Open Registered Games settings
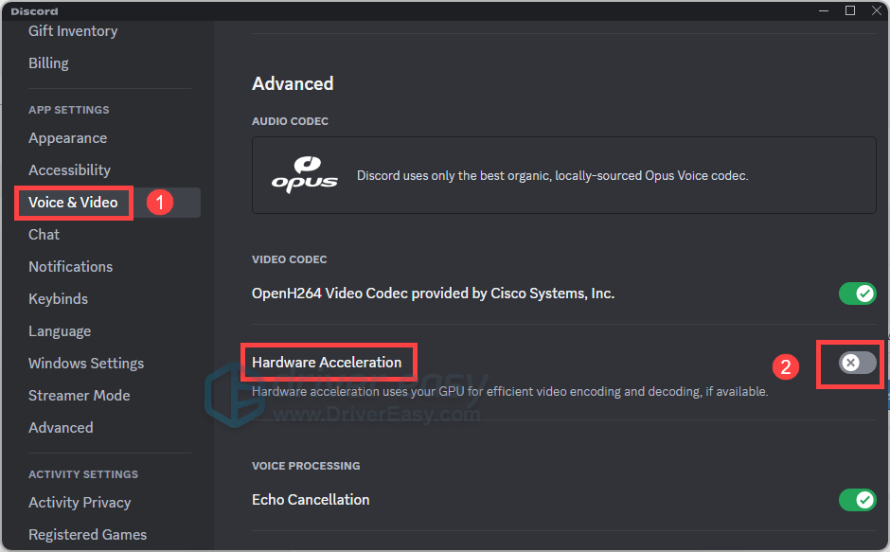The width and height of the screenshot is (890, 552). coord(87,534)
